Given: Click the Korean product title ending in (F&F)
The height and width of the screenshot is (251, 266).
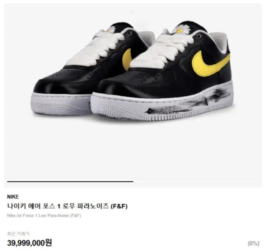Looking at the screenshot, I should click(67, 206).
